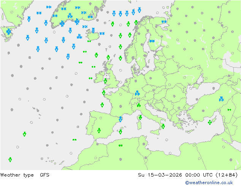Select the snow symbol over eastern Turkey

(221, 99)
